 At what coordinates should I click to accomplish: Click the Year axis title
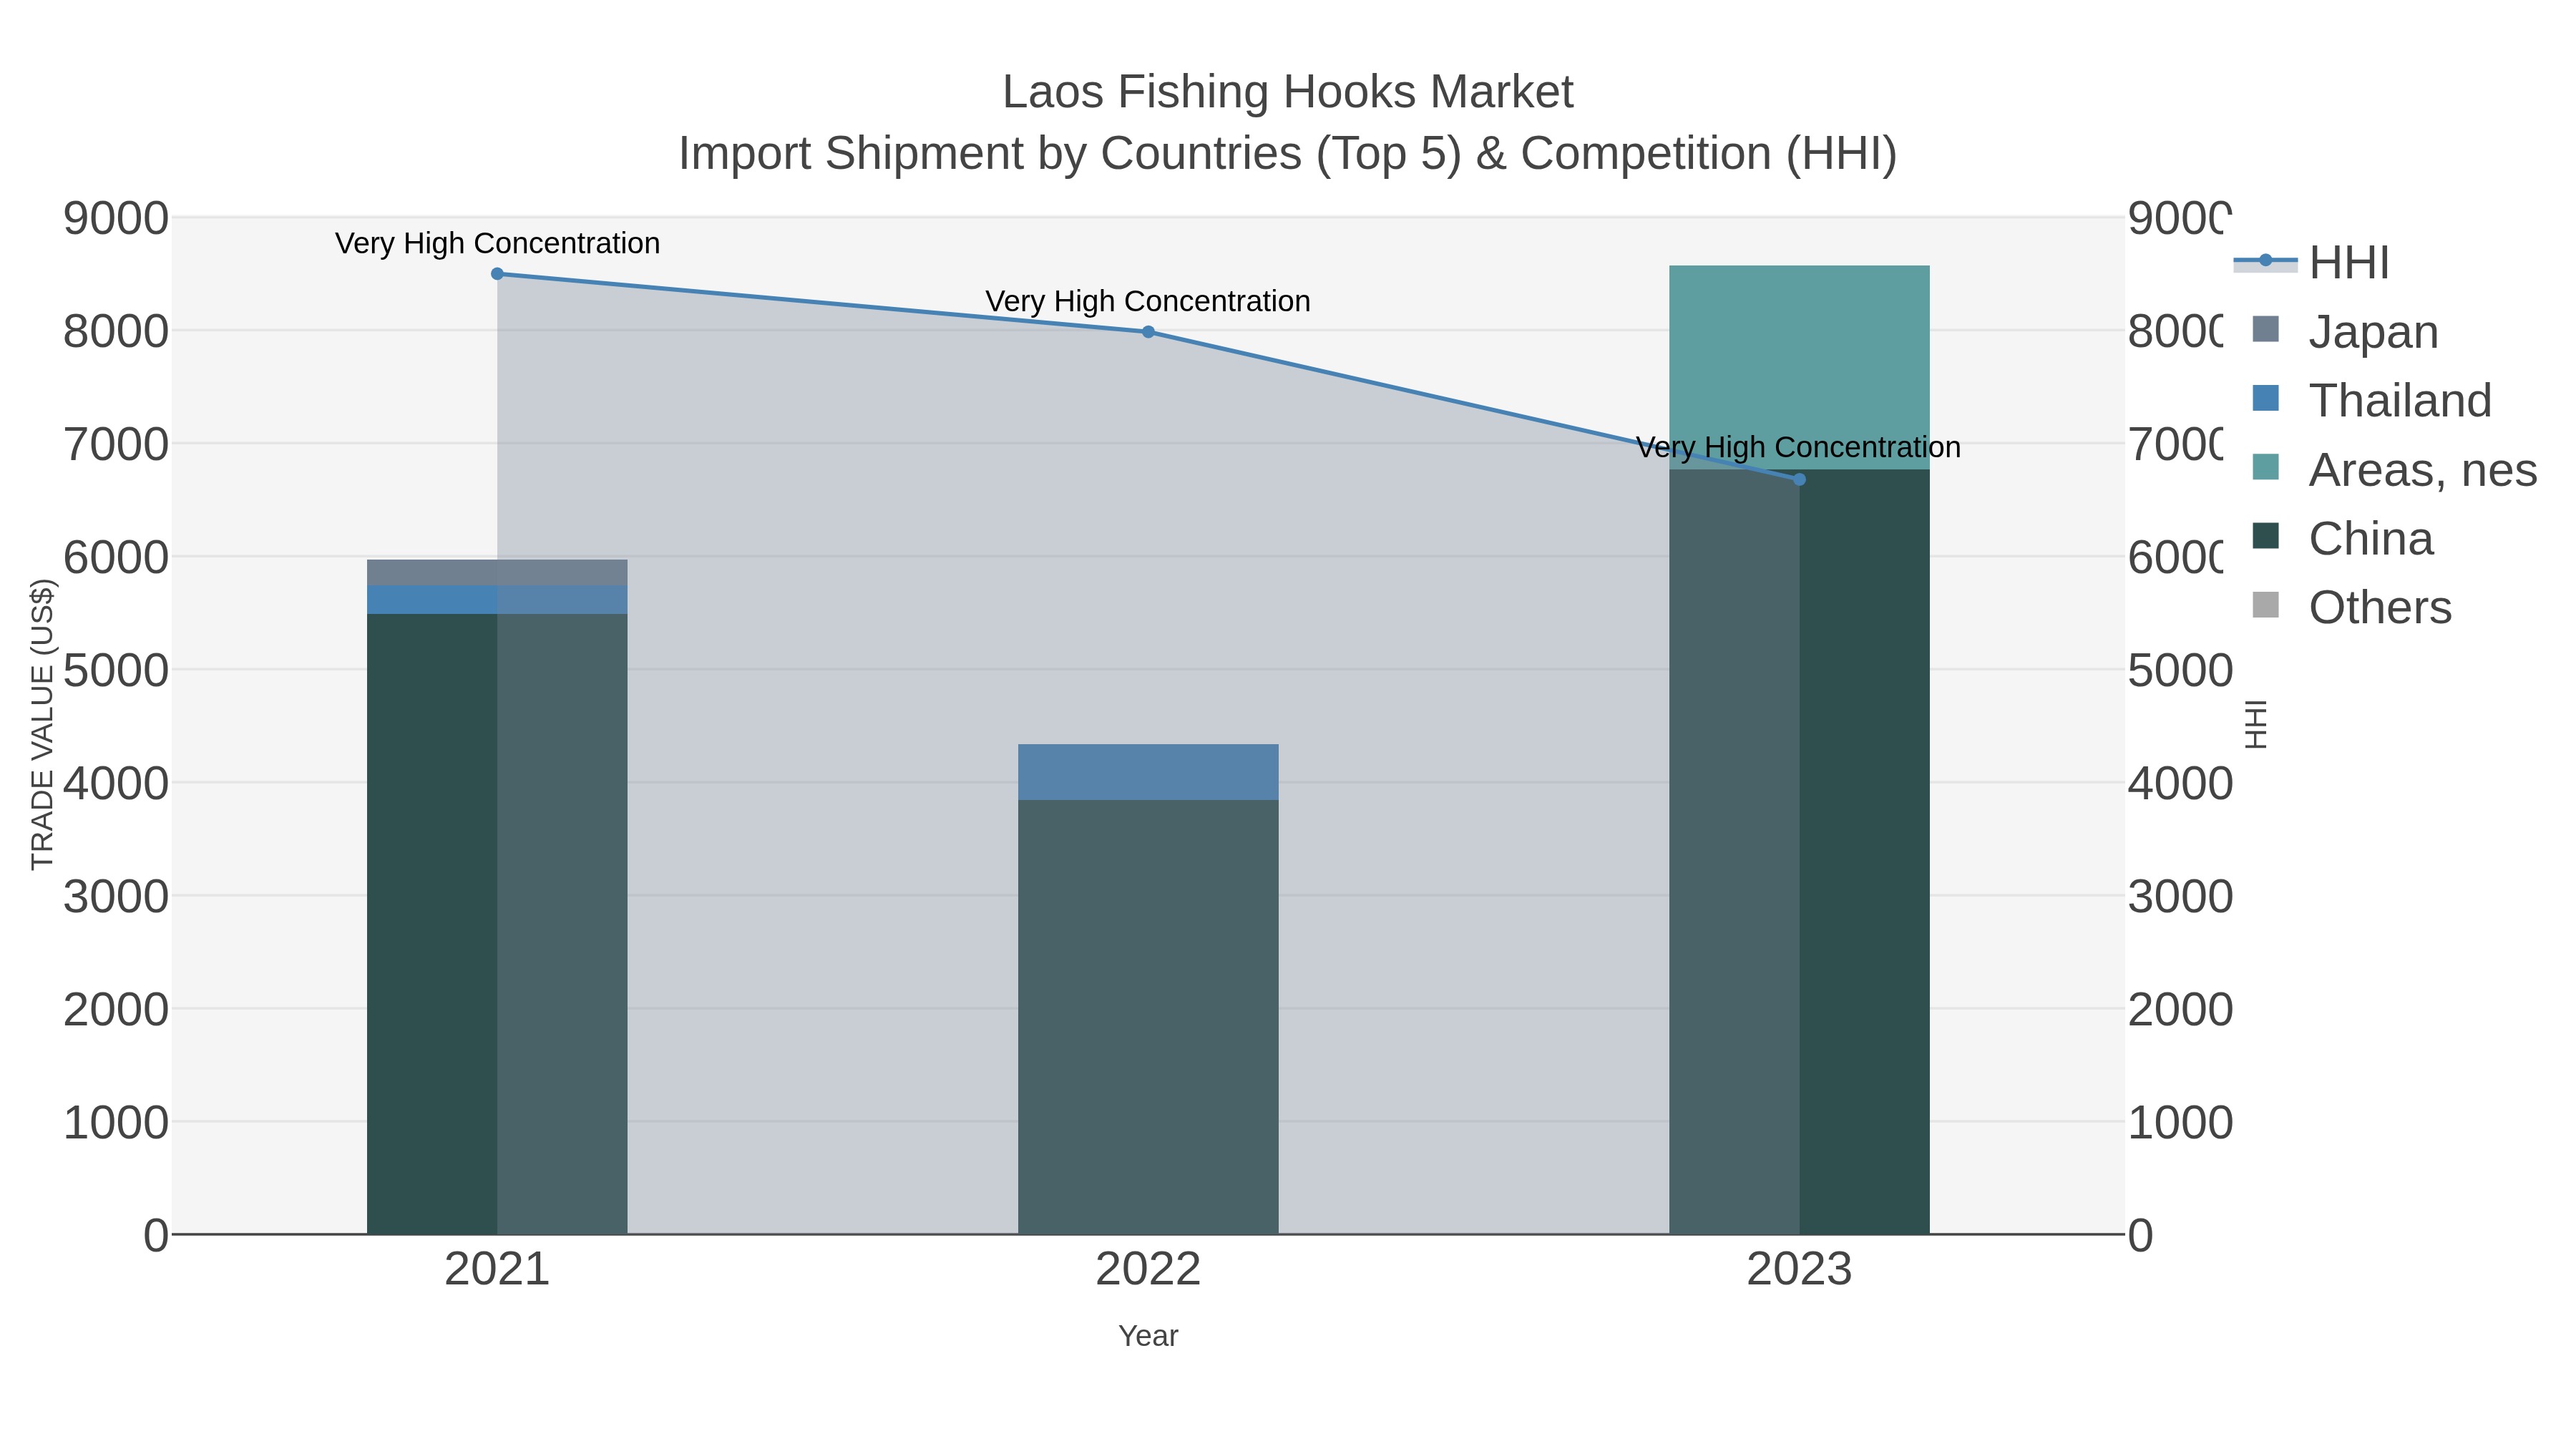tap(1148, 1336)
